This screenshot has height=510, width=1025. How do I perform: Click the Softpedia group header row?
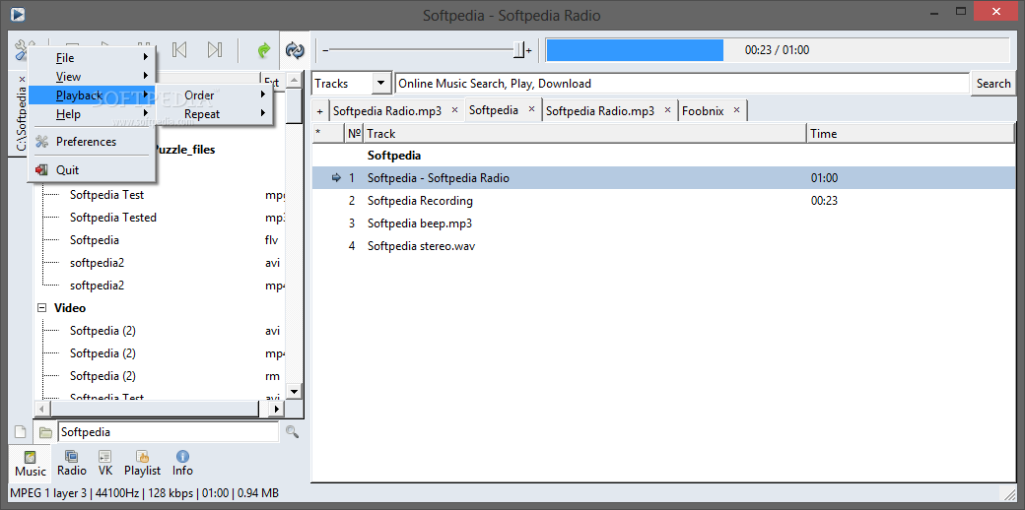pyautogui.click(x=663, y=156)
